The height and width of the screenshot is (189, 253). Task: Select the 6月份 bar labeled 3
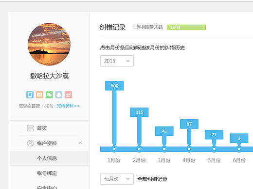pos(239,138)
